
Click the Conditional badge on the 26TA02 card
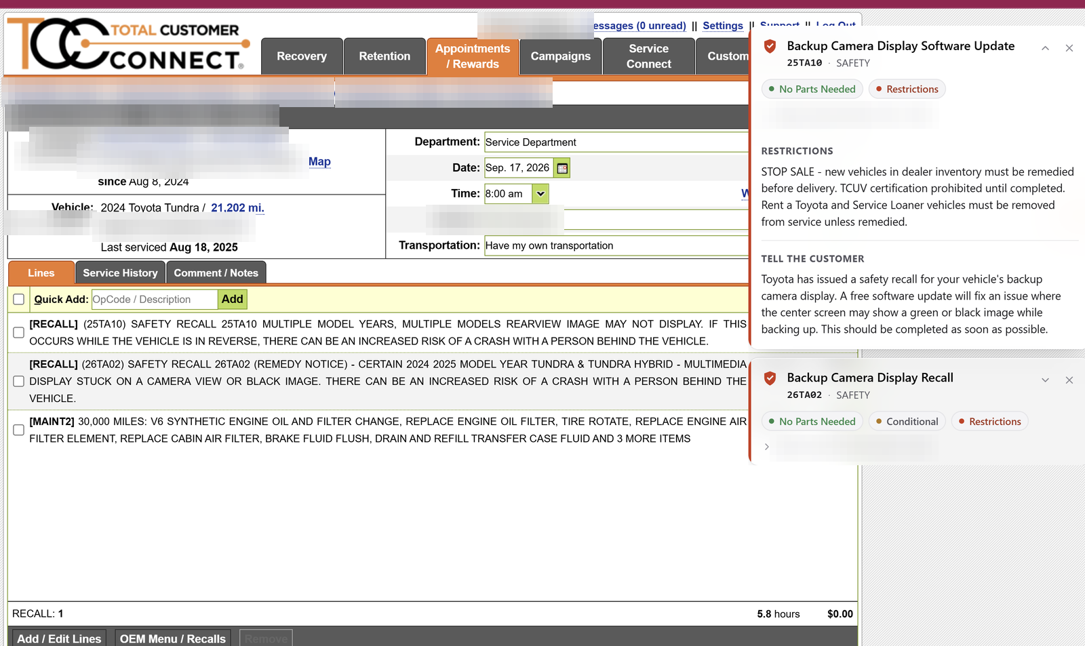[x=907, y=422]
